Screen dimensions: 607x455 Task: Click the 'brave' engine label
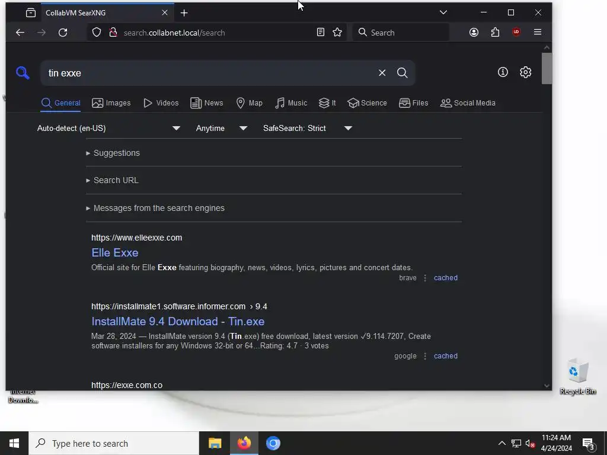(x=408, y=278)
